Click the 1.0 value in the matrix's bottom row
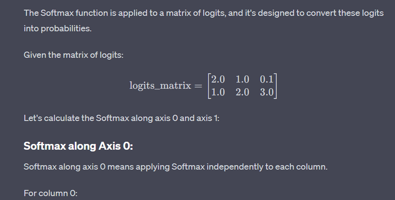The image size is (395, 200). pos(218,92)
